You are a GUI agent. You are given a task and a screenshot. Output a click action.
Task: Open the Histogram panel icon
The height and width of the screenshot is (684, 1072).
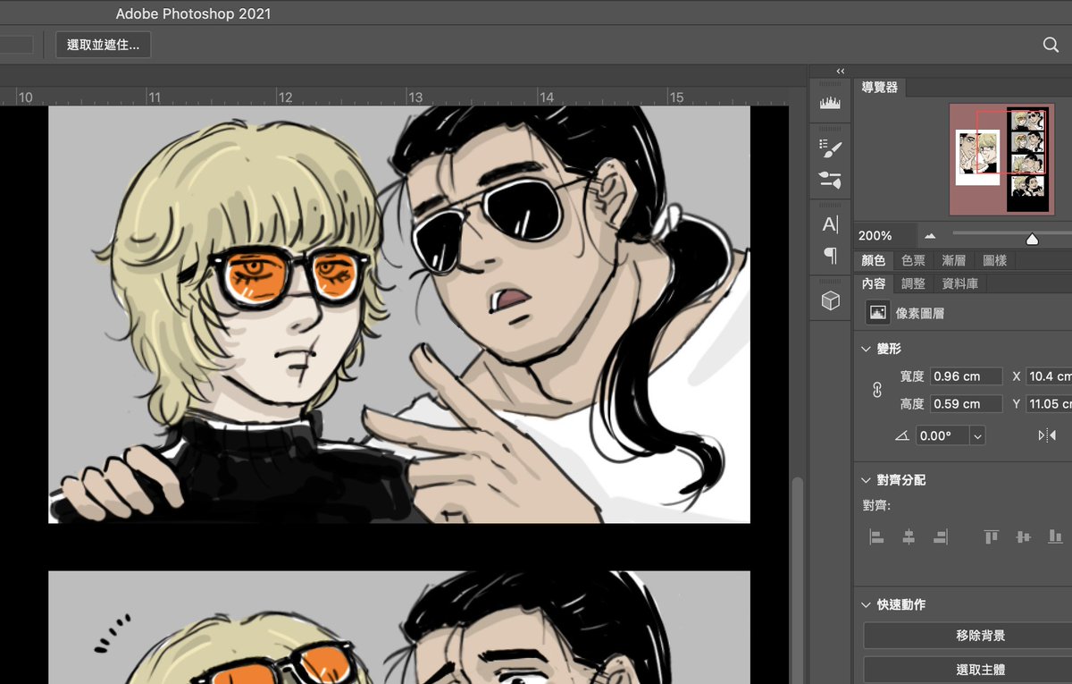click(x=830, y=103)
